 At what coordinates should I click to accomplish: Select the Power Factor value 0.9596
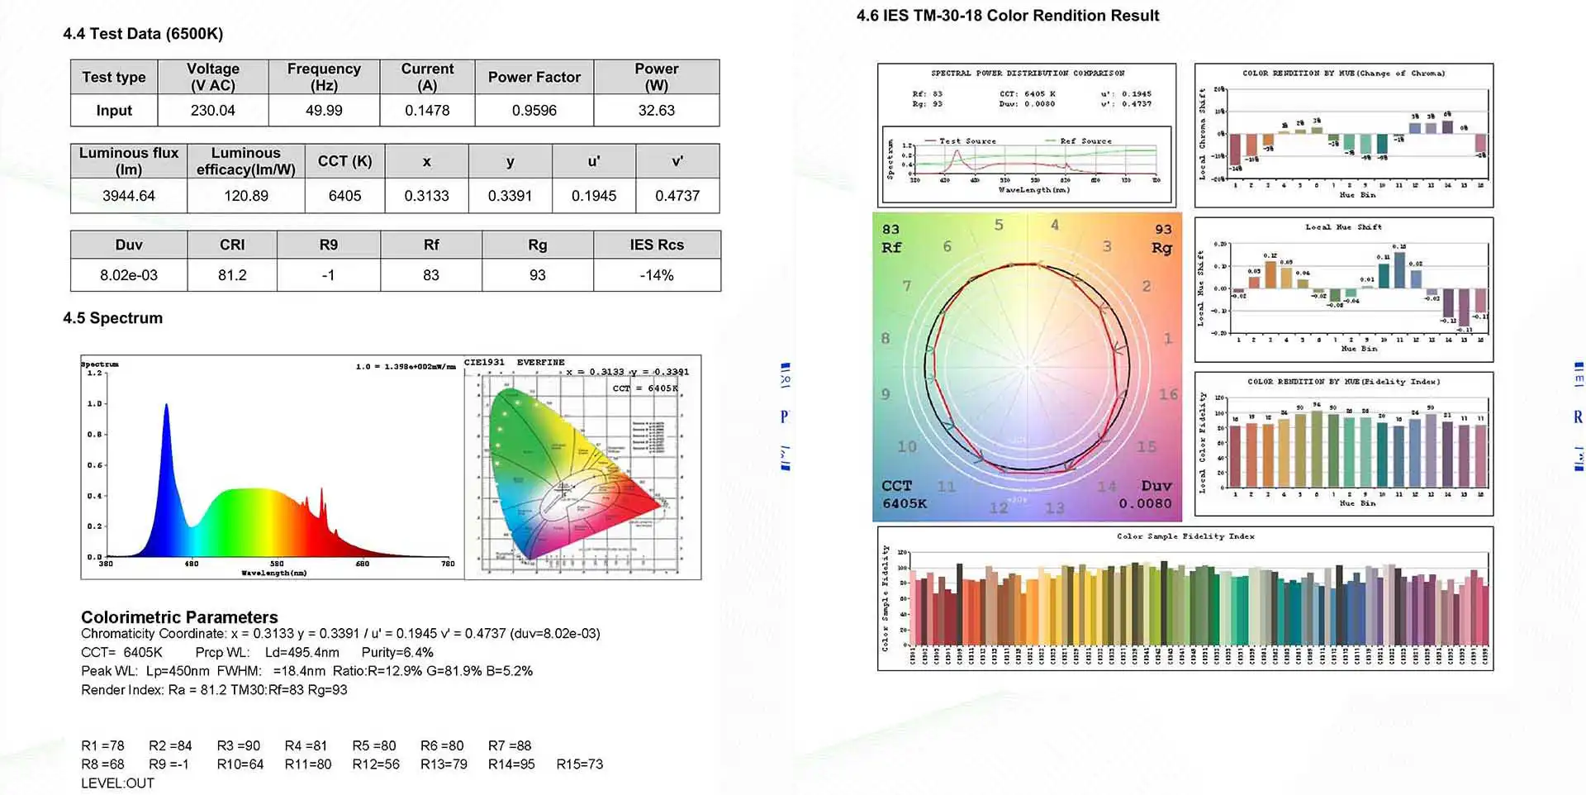(x=534, y=110)
